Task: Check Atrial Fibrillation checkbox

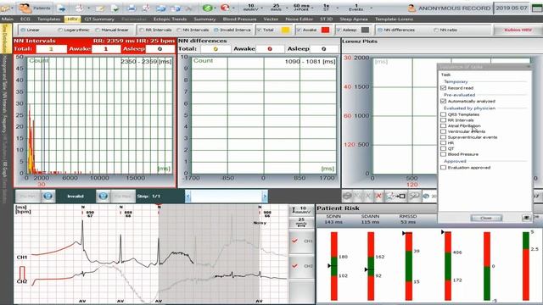Action: pyautogui.click(x=443, y=125)
